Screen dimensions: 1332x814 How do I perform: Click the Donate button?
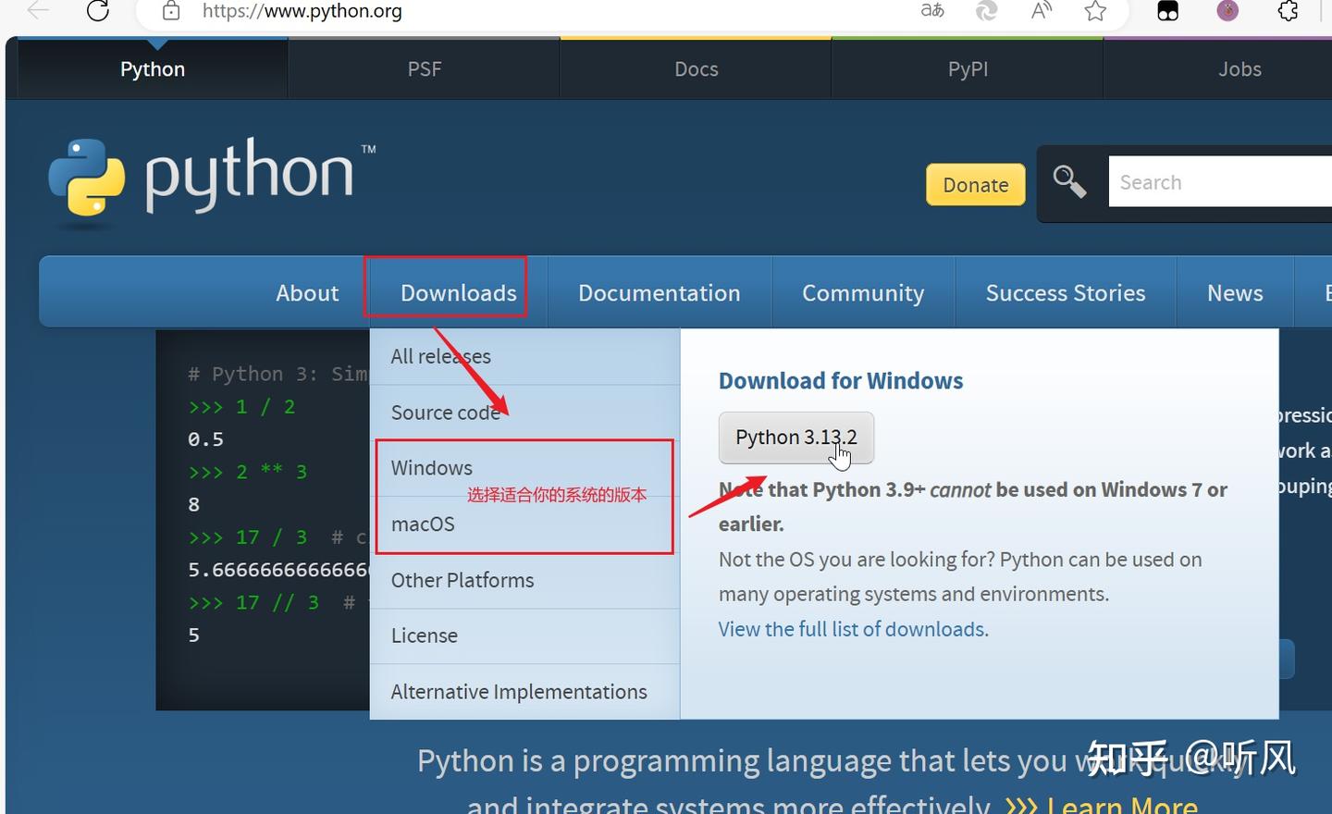click(x=975, y=184)
